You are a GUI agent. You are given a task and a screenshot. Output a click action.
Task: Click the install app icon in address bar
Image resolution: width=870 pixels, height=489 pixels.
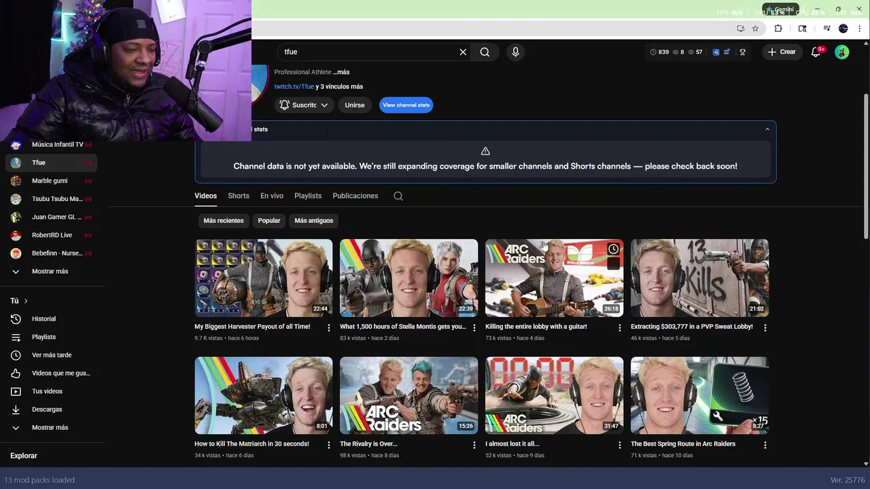740,29
